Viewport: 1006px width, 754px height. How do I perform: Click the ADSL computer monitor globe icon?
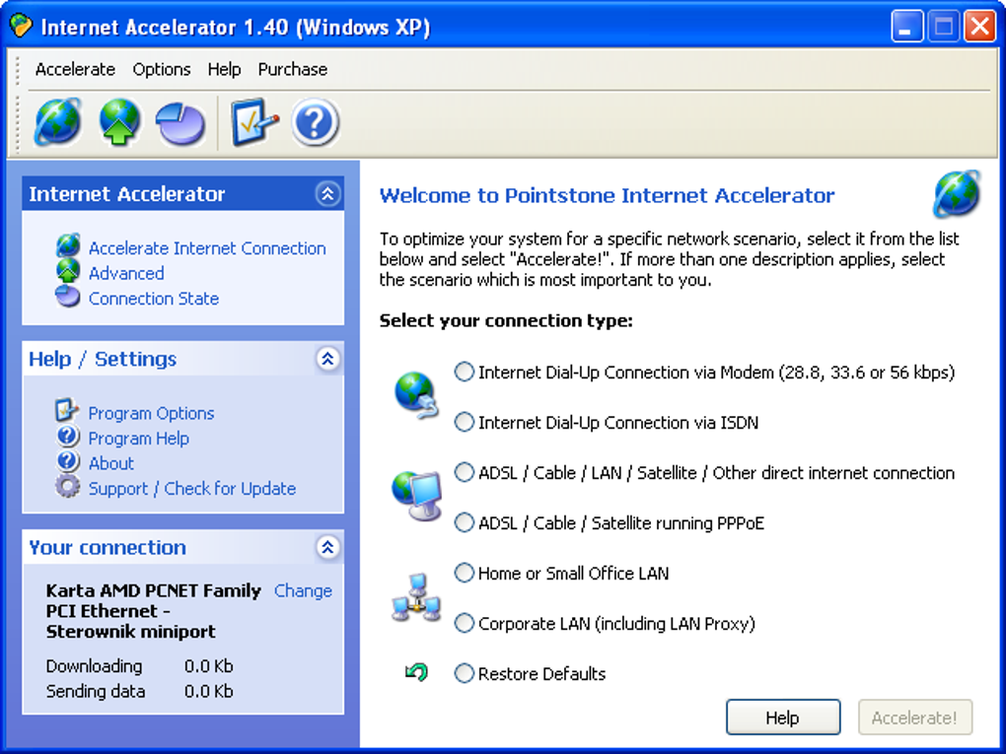pyautogui.click(x=416, y=496)
